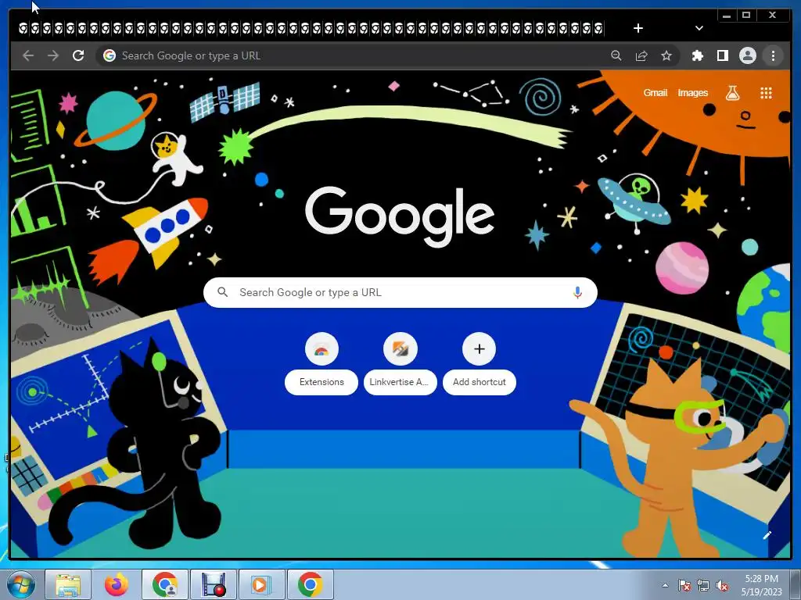Go back using the browser back arrow
801x600 pixels.
(x=28, y=55)
